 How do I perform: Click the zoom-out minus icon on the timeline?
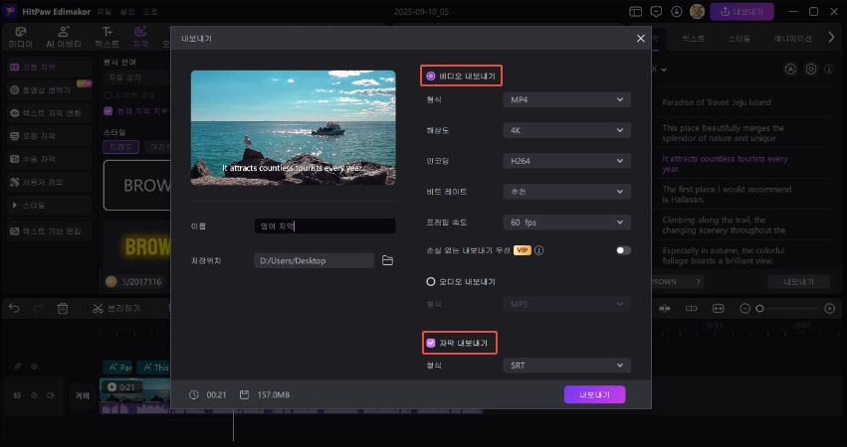click(x=745, y=309)
